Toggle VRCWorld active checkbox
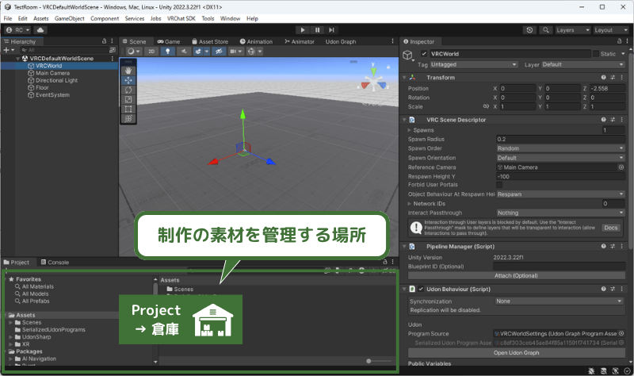This screenshot has width=634, height=376. tap(424, 53)
